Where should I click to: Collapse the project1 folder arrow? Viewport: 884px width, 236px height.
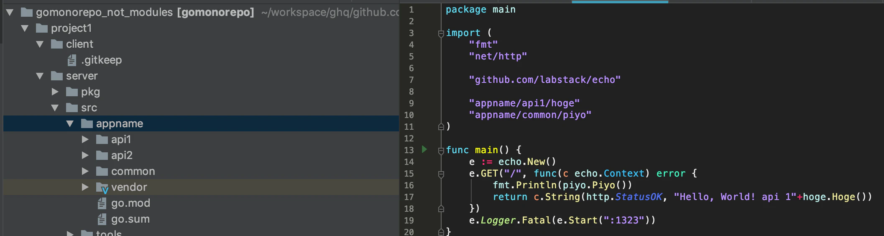click(x=25, y=28)
